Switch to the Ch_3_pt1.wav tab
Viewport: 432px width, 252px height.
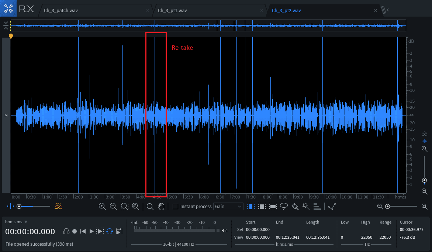172,10
